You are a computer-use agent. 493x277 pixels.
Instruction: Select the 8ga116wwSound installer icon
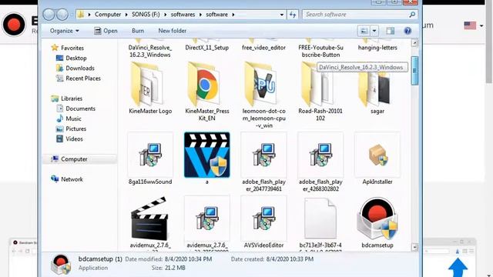click(x=150, y=155)
